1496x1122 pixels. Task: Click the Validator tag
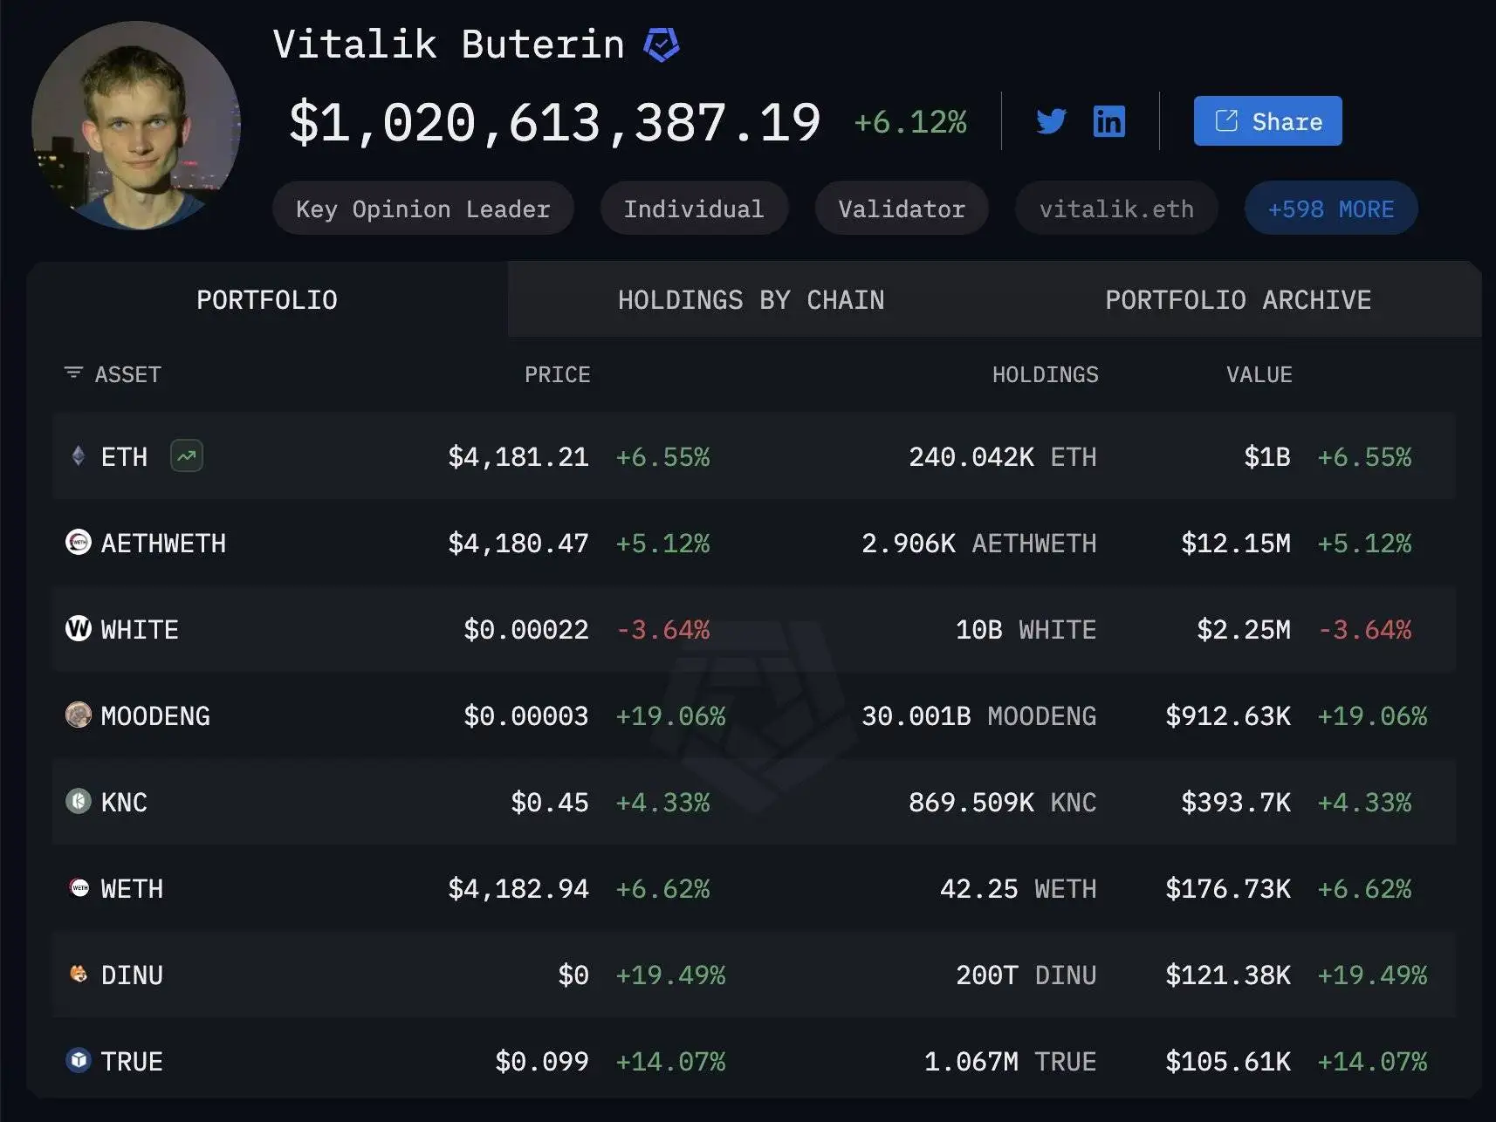901,208
